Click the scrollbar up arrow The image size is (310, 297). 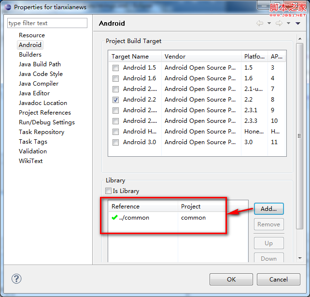click(x=300, y=39)
